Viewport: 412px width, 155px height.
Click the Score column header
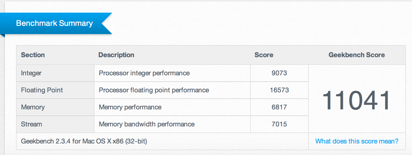tap(264, 55)
